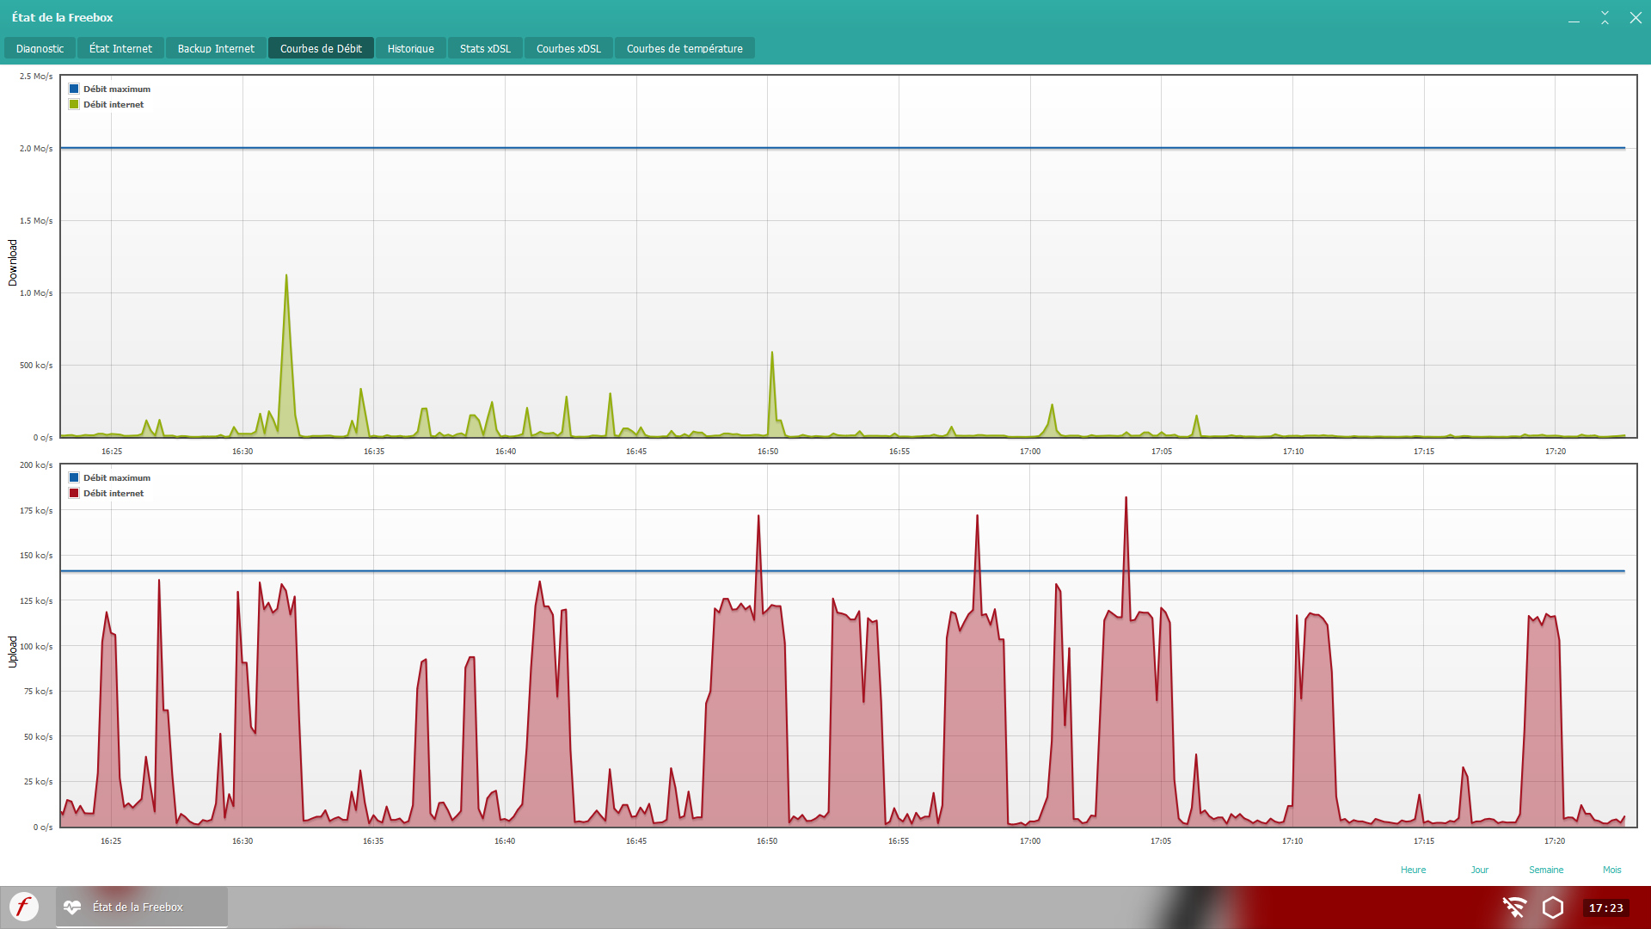Click the blue Débit maximum swatch in Upload legend
The height and width of the screenshot is (929, 1651).
[74, 477]
